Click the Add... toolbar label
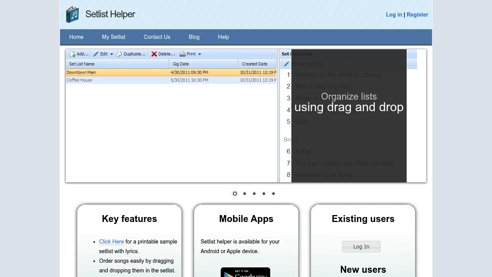Screen dimensions: 492x277 coord(82,54)
